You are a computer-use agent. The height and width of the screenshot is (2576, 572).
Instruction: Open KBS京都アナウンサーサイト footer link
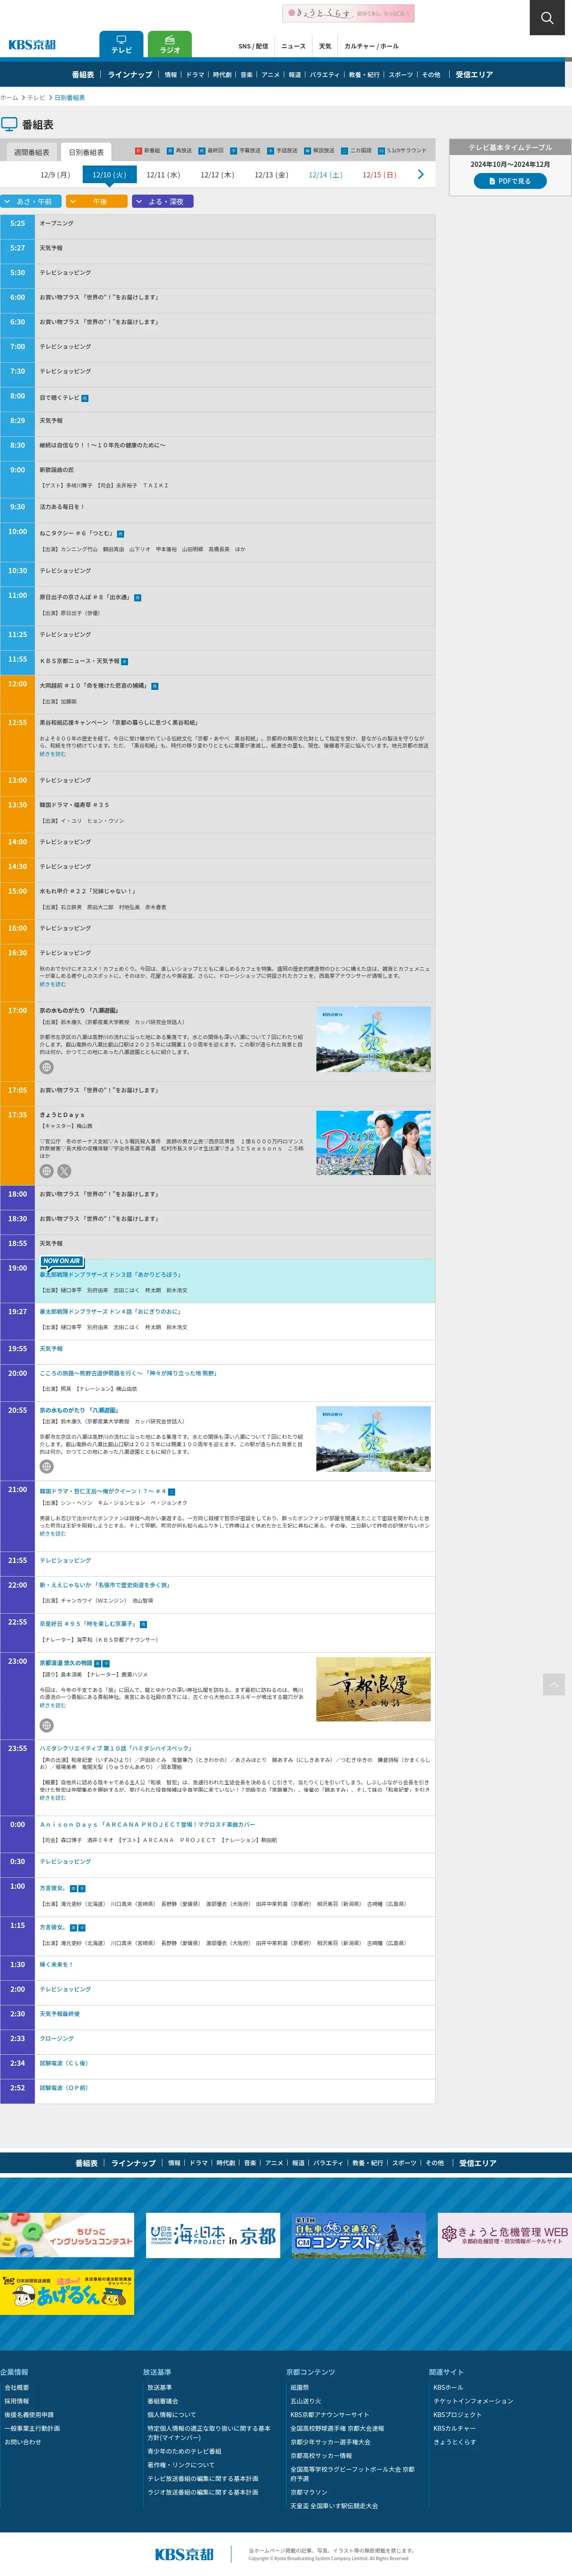tap(329, 2415)
